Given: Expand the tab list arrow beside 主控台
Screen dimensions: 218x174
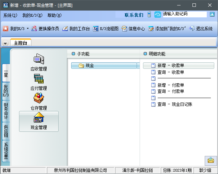Looking at the screenshot, I should click(5, 43).
